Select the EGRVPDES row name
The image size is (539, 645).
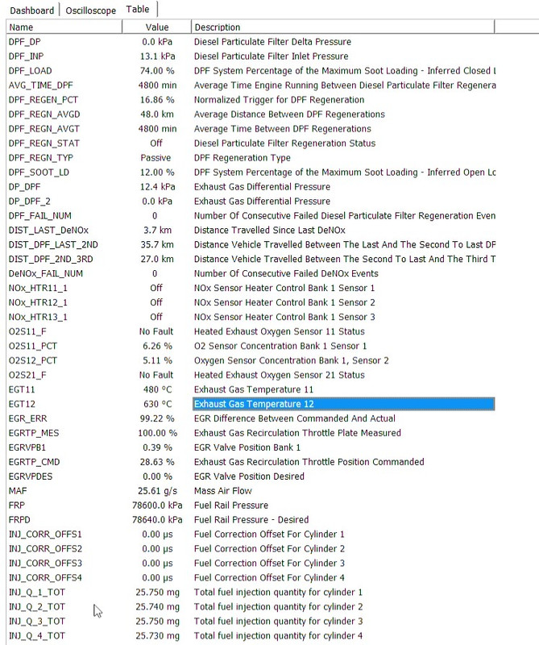point(31,476)
